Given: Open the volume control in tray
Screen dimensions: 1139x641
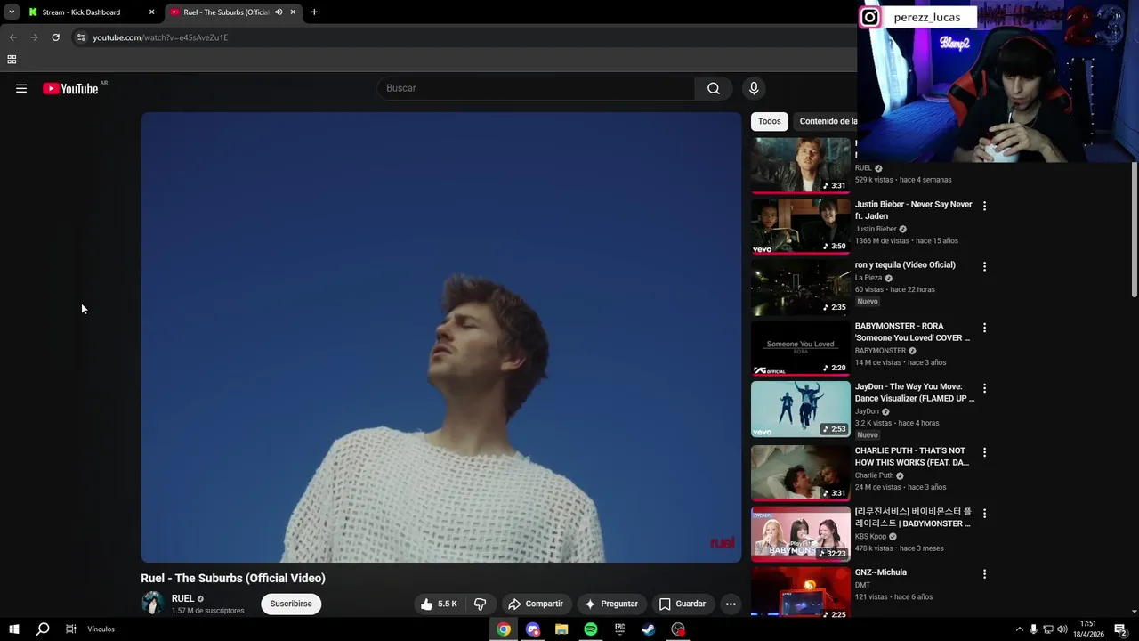Looking at the screenshot, I should (1062, 629).
